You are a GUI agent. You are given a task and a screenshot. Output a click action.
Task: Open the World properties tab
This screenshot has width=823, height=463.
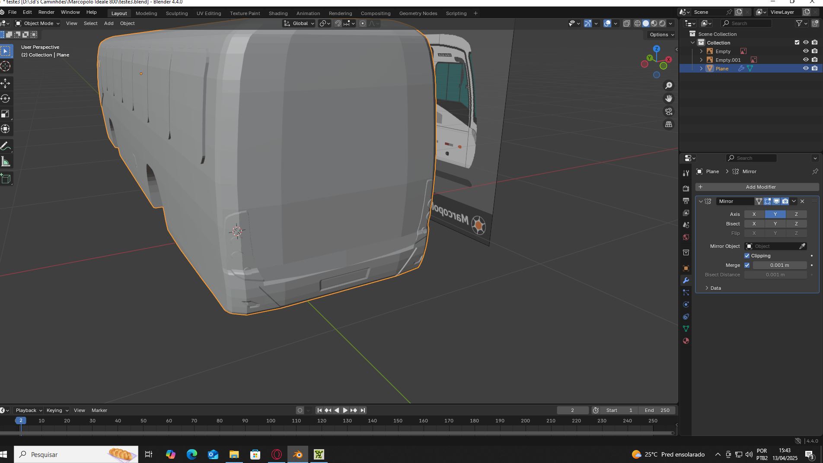click(x=686, y=237)
